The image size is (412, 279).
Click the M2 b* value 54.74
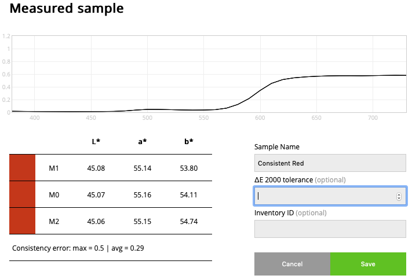188,222
